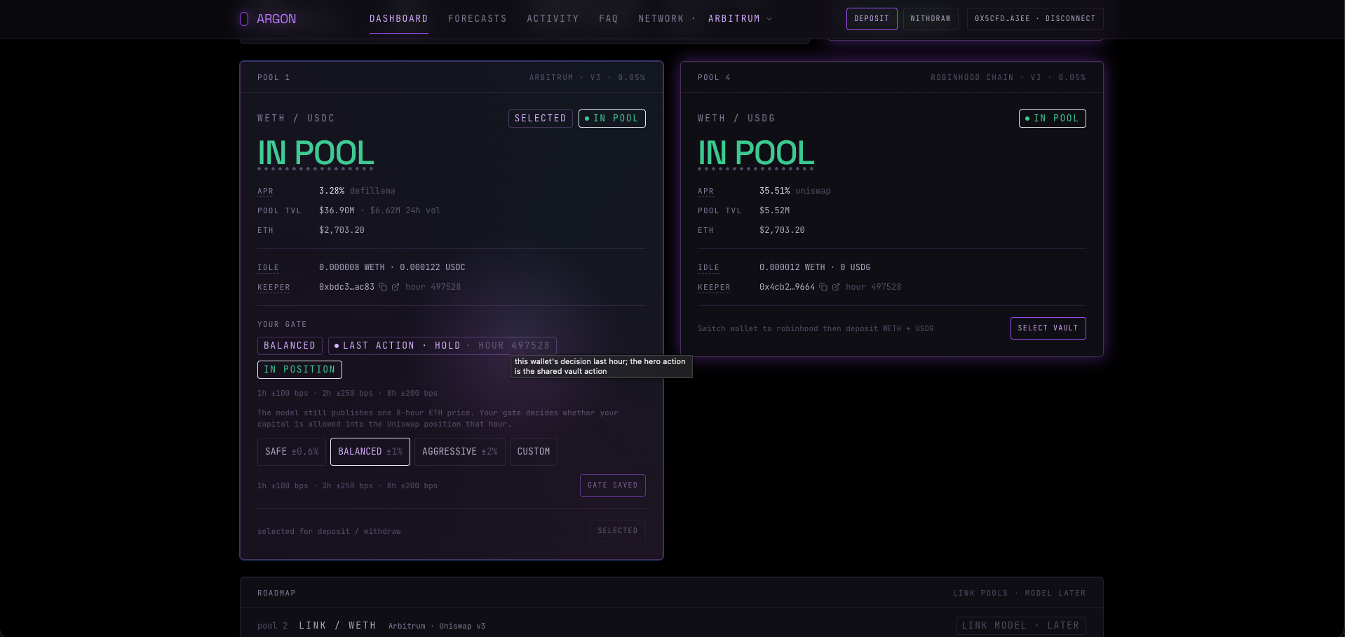Click the Deposit button
1345x637 pixels.
click(872, 19)
